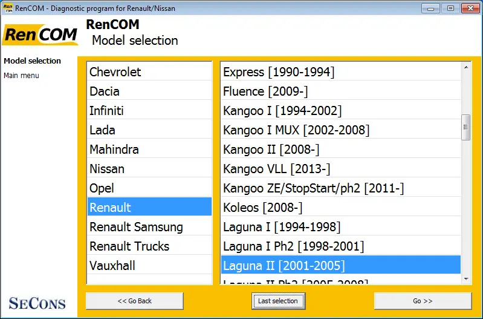
Task: Select Renault Trucks make
Action: click(150, 246)
